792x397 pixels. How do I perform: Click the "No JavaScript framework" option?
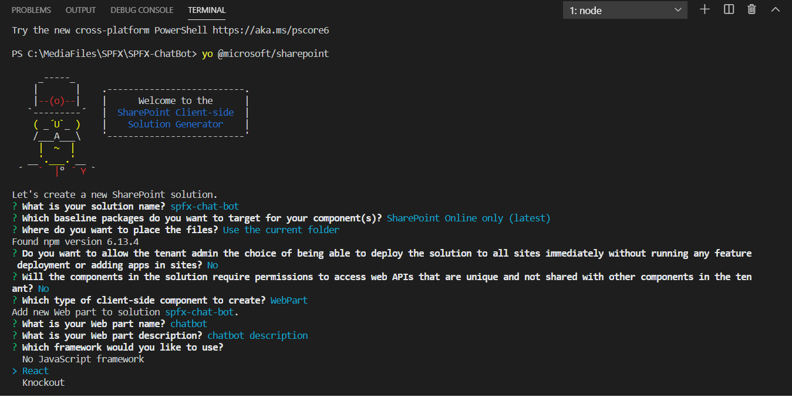tap(82, 358)
